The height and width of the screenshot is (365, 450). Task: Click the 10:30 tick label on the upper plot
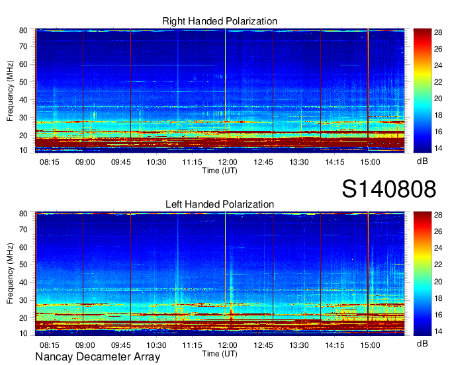pos(156,162)
